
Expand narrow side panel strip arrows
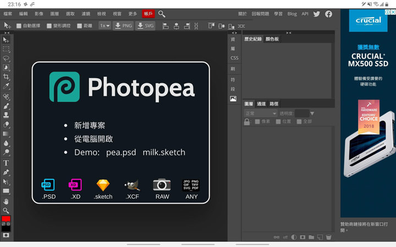(x=234, y=33)
